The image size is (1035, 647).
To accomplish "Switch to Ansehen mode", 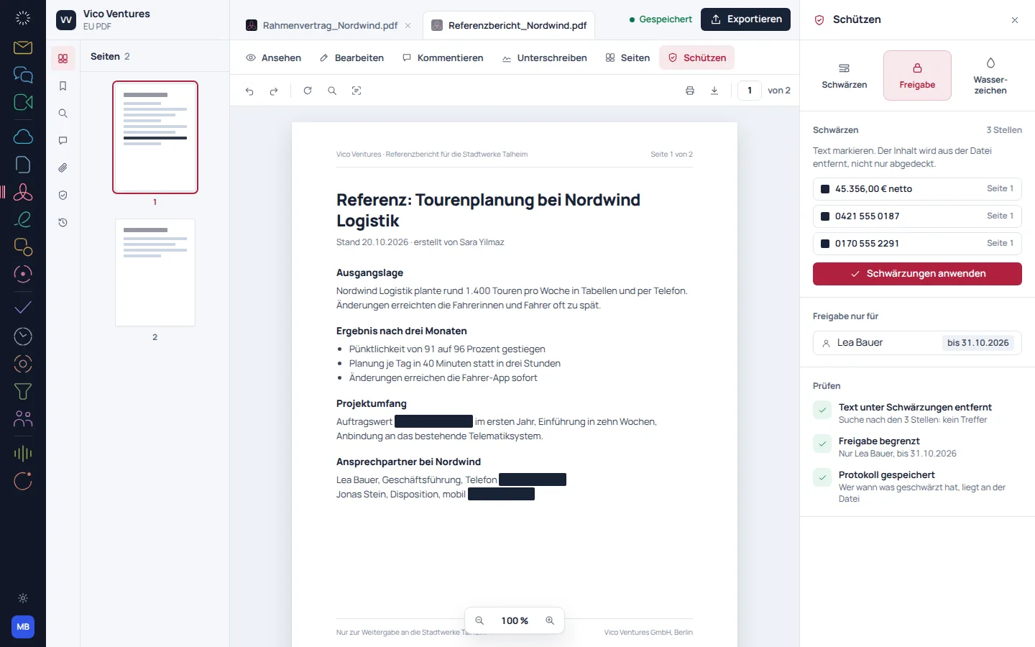I will pos(274,58).
